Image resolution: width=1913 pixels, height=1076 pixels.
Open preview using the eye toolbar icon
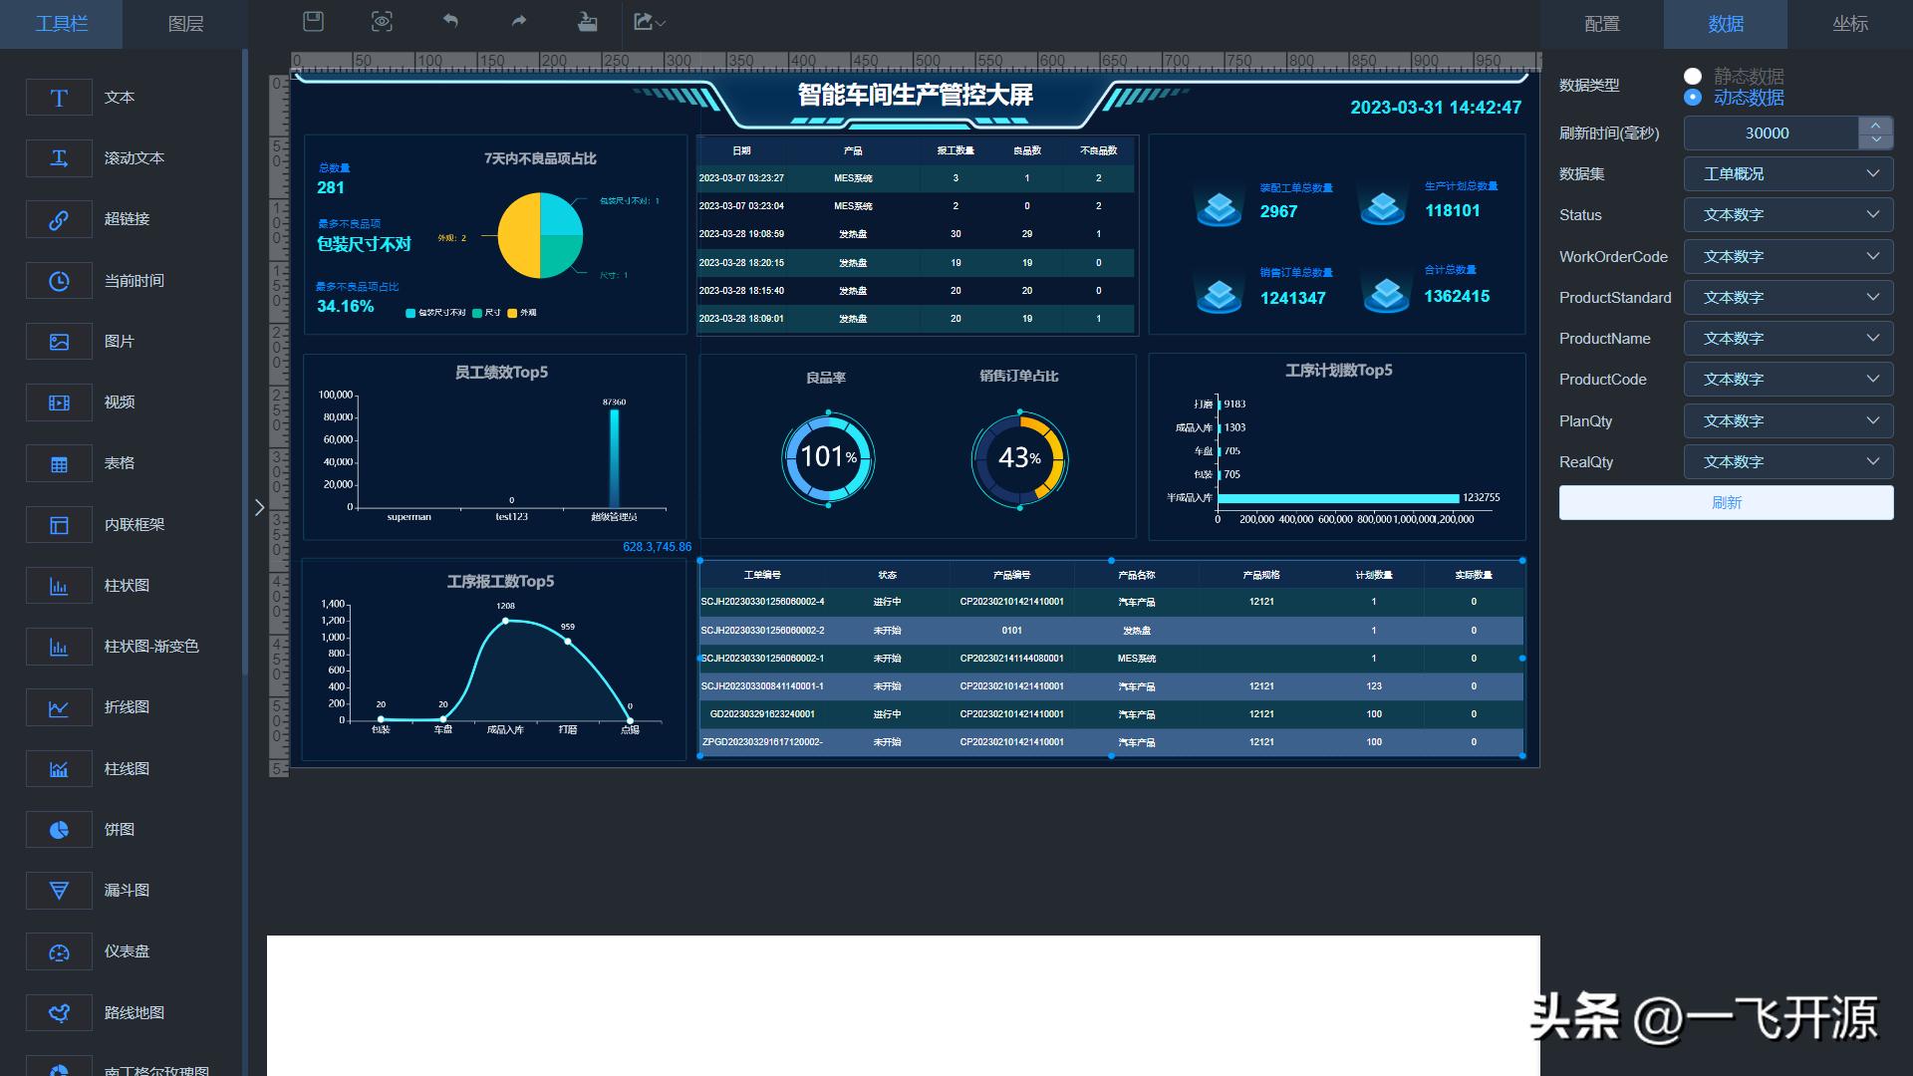tap(382, 21)
